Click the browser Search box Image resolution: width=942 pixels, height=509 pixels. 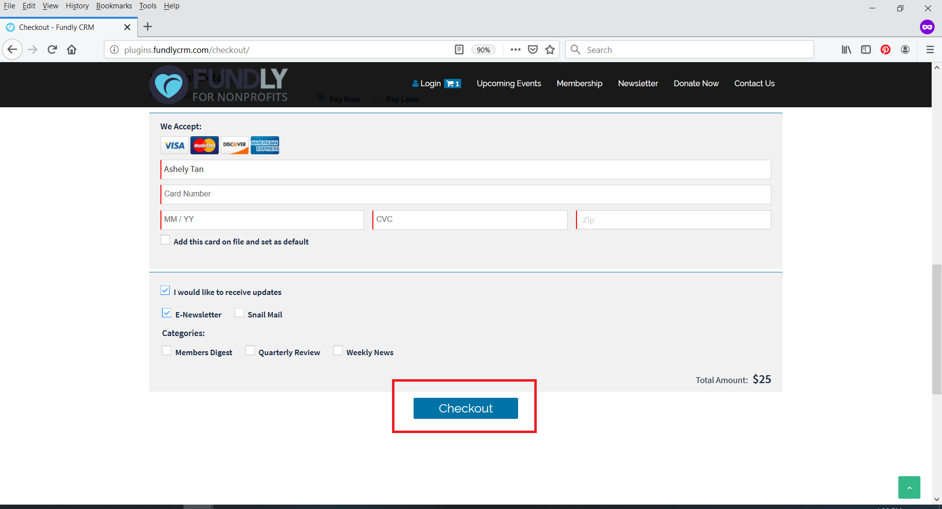pyautogui.click(x=689, y=49)
